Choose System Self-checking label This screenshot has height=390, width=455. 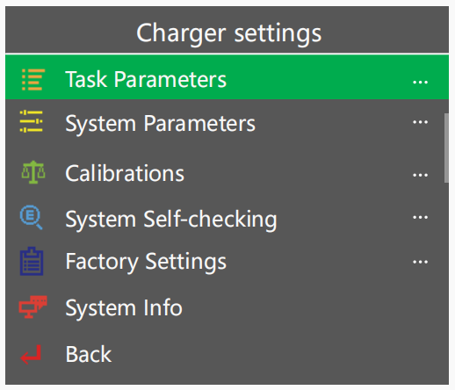click(171, 219)
